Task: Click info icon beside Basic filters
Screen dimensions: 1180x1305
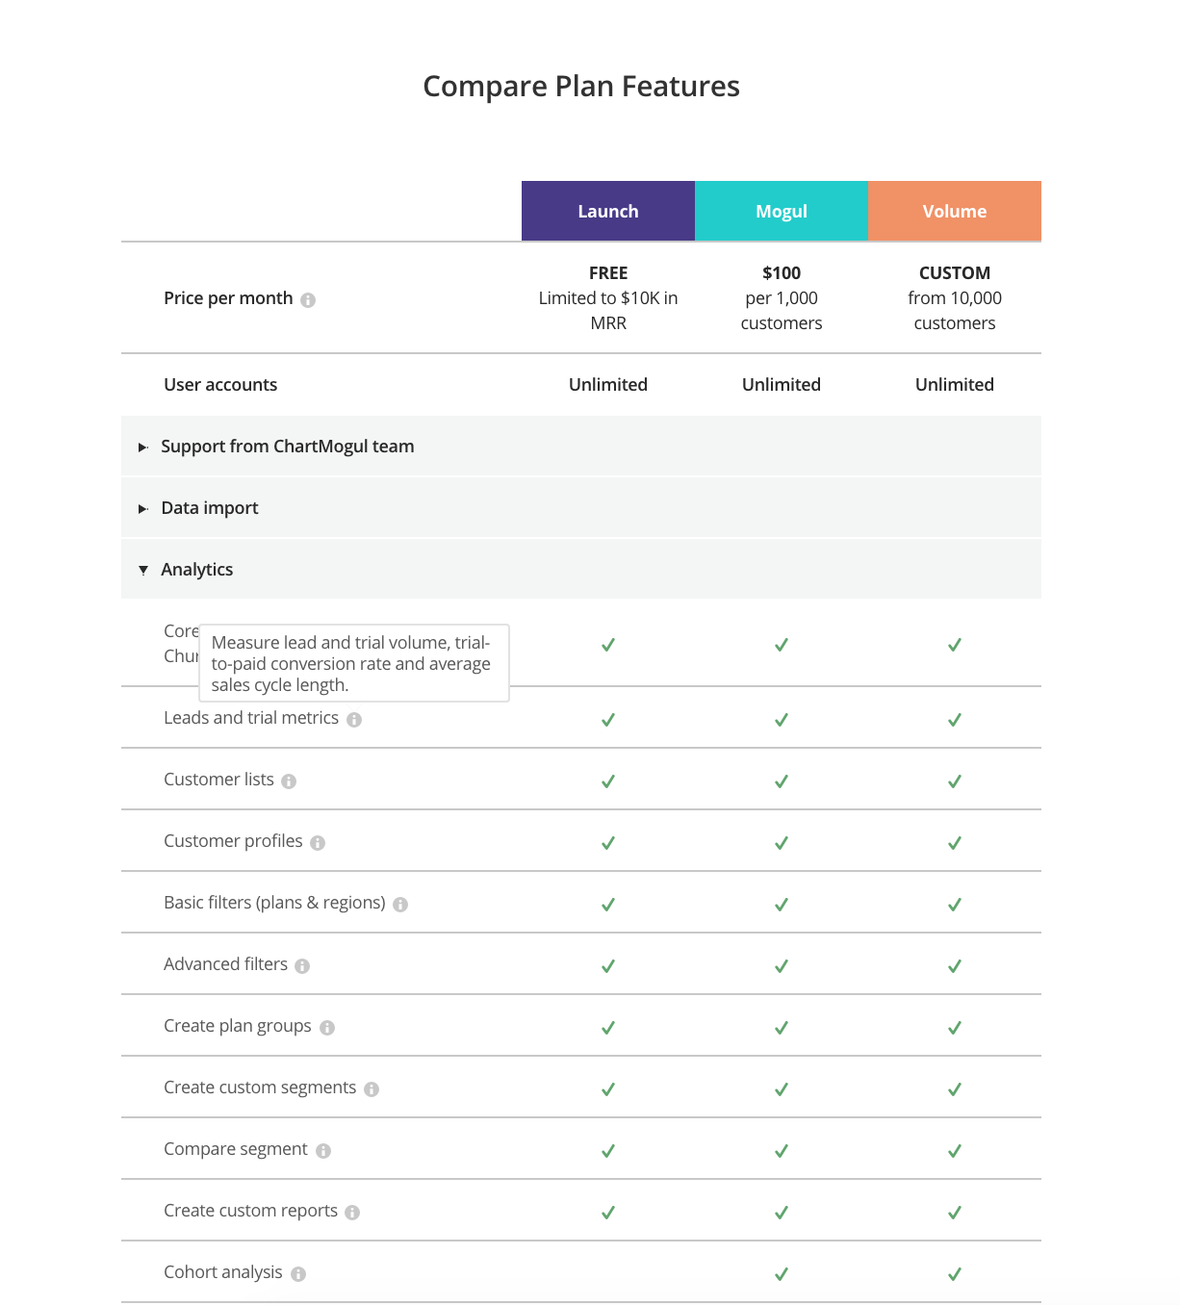Action: (x=400, y=905)
